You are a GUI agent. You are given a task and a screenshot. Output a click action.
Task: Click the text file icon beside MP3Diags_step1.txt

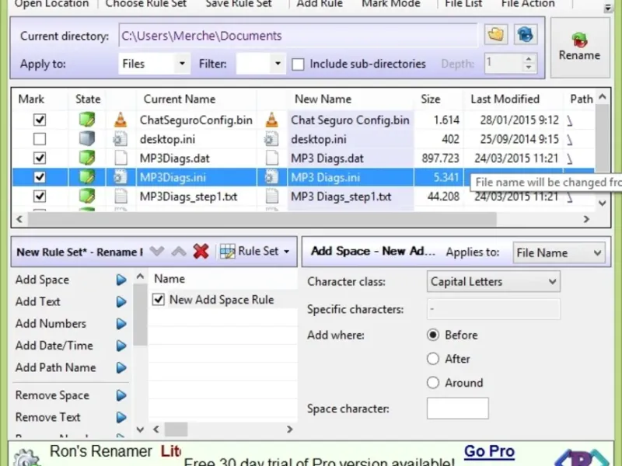coord(121,196)
